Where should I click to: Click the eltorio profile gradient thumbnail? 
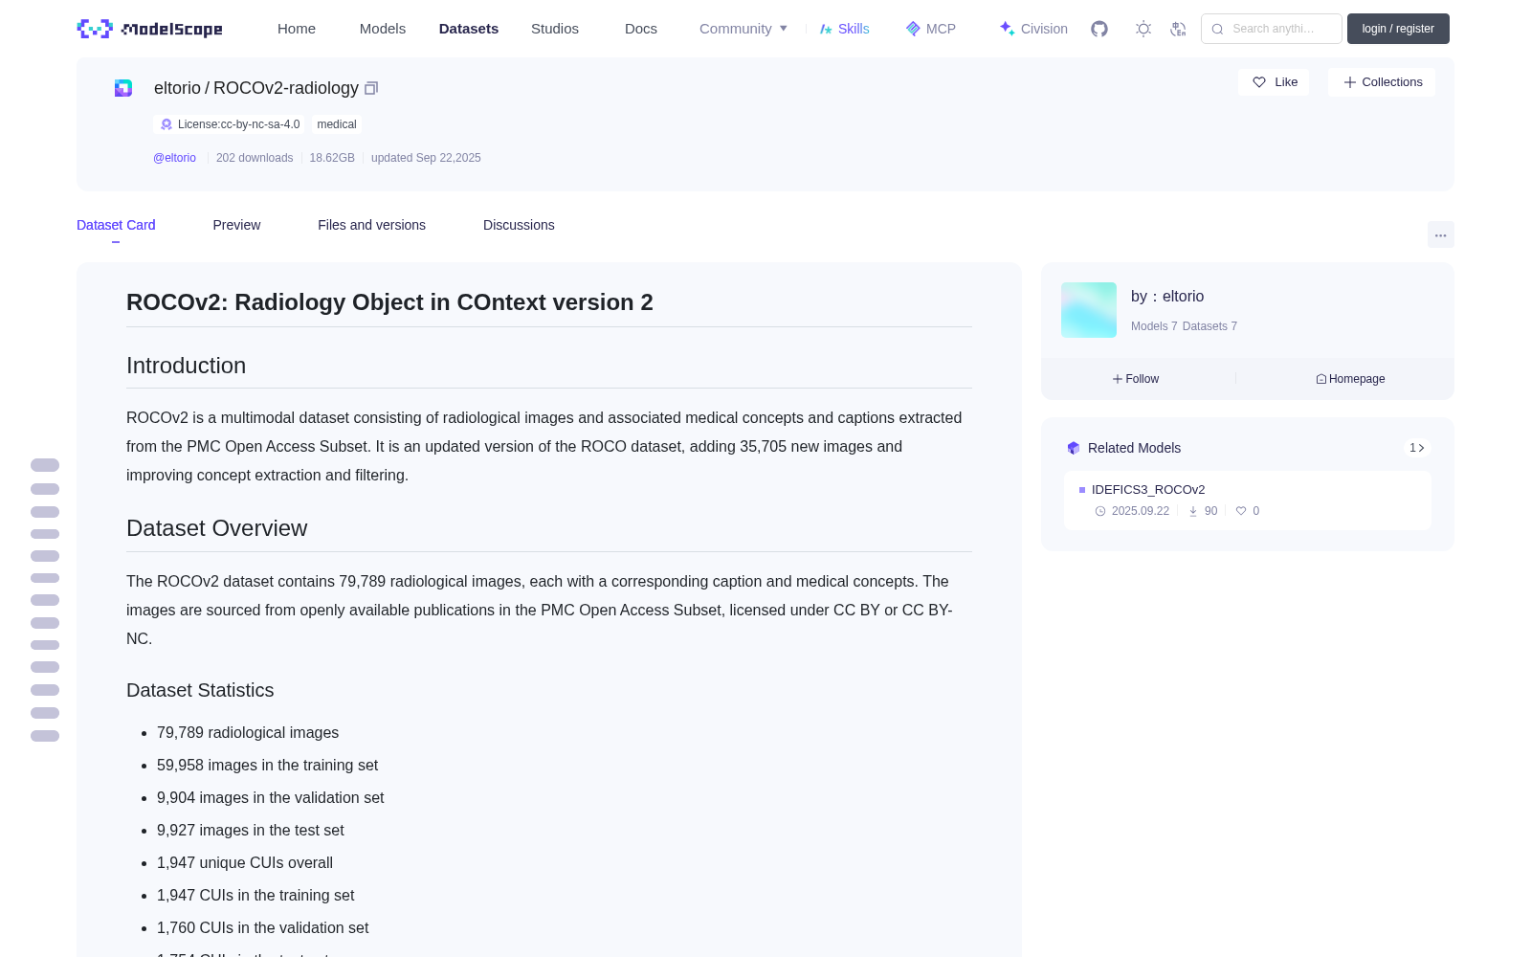point(1089,310)
